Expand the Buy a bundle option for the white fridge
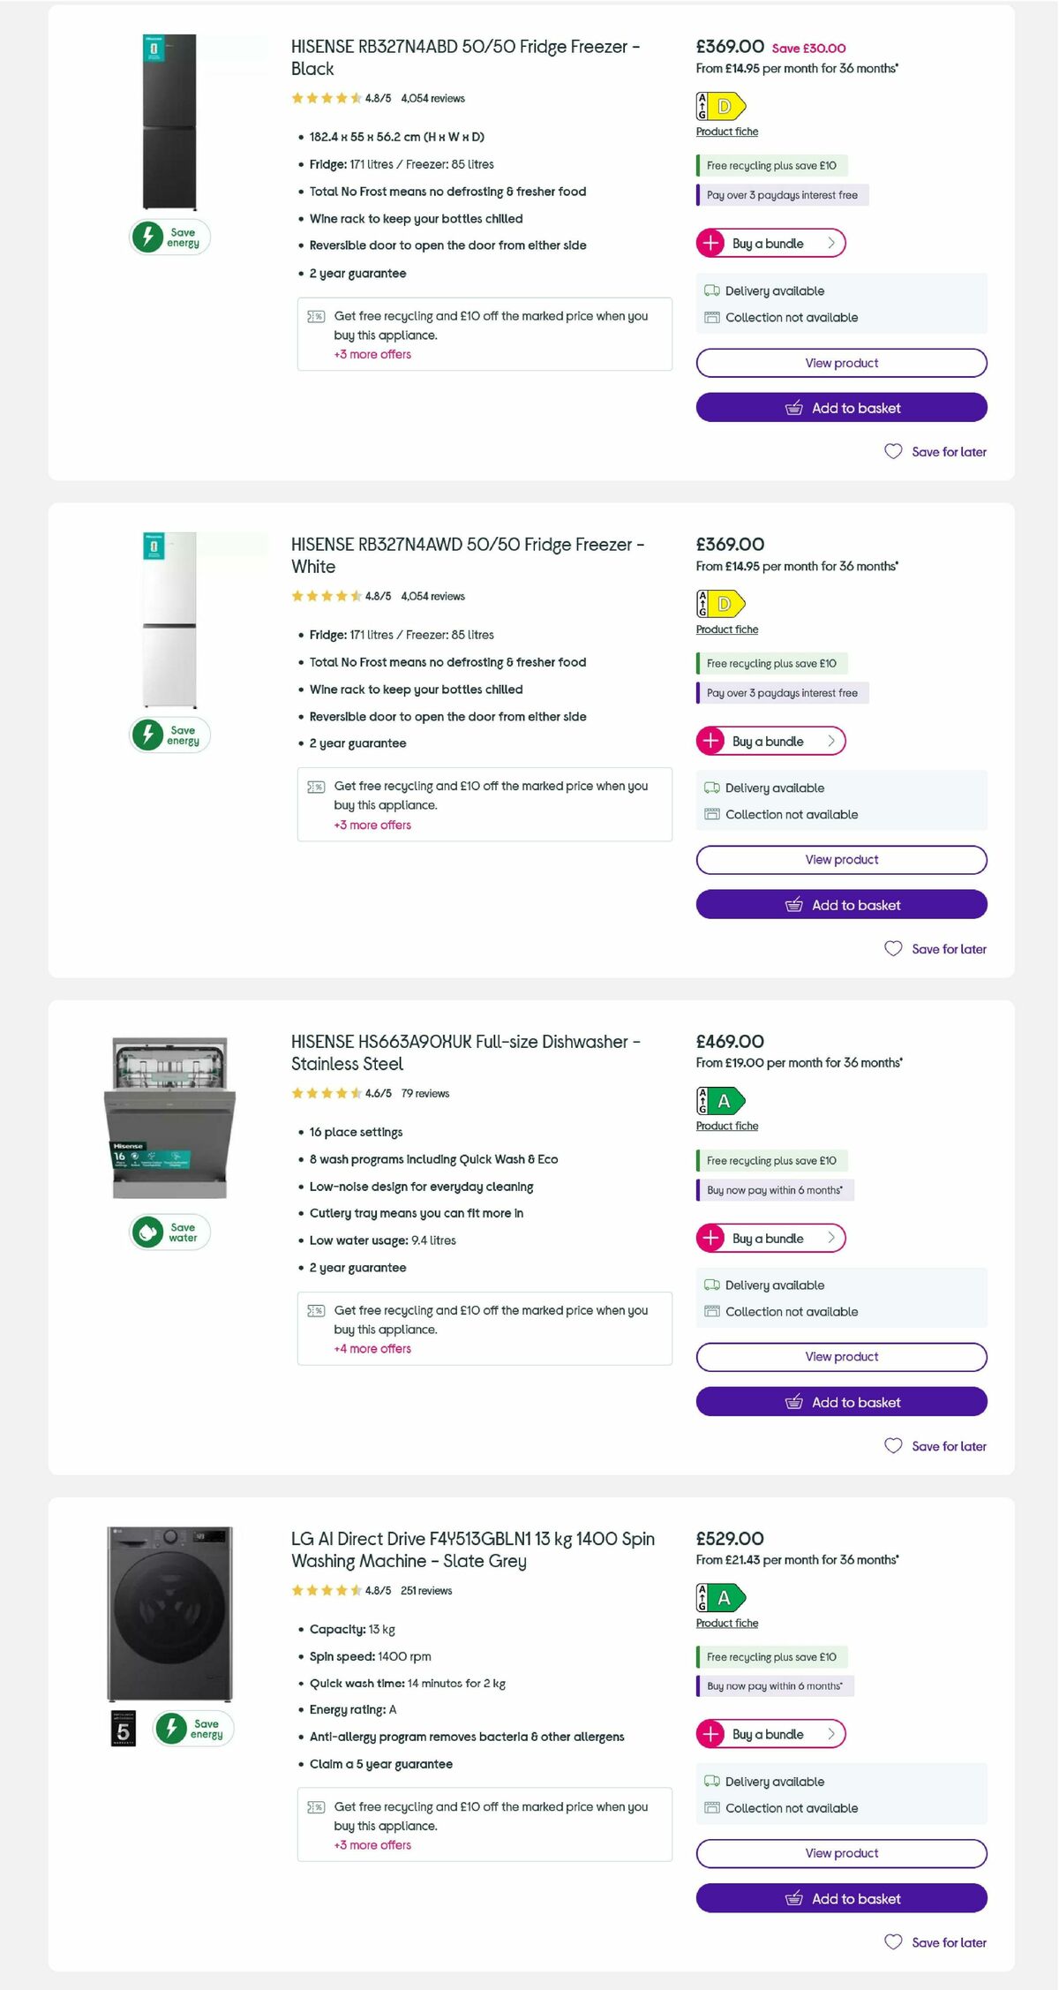This screenshot has height=1990, width=1059. click(770, 741)
